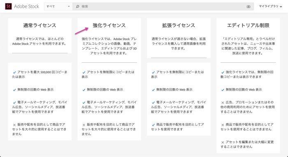The width and height of the screenshot is (288, 157).
Task: Click the checkmark beside 商品で販売や配布 in 拡張ライセンス
Action: 153,125
